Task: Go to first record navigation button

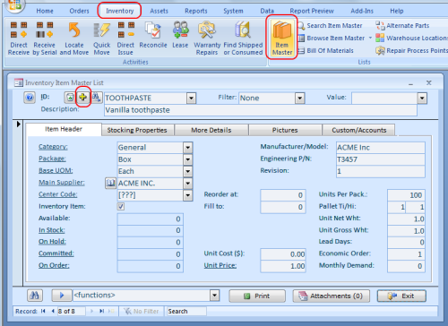Action: 43,311
